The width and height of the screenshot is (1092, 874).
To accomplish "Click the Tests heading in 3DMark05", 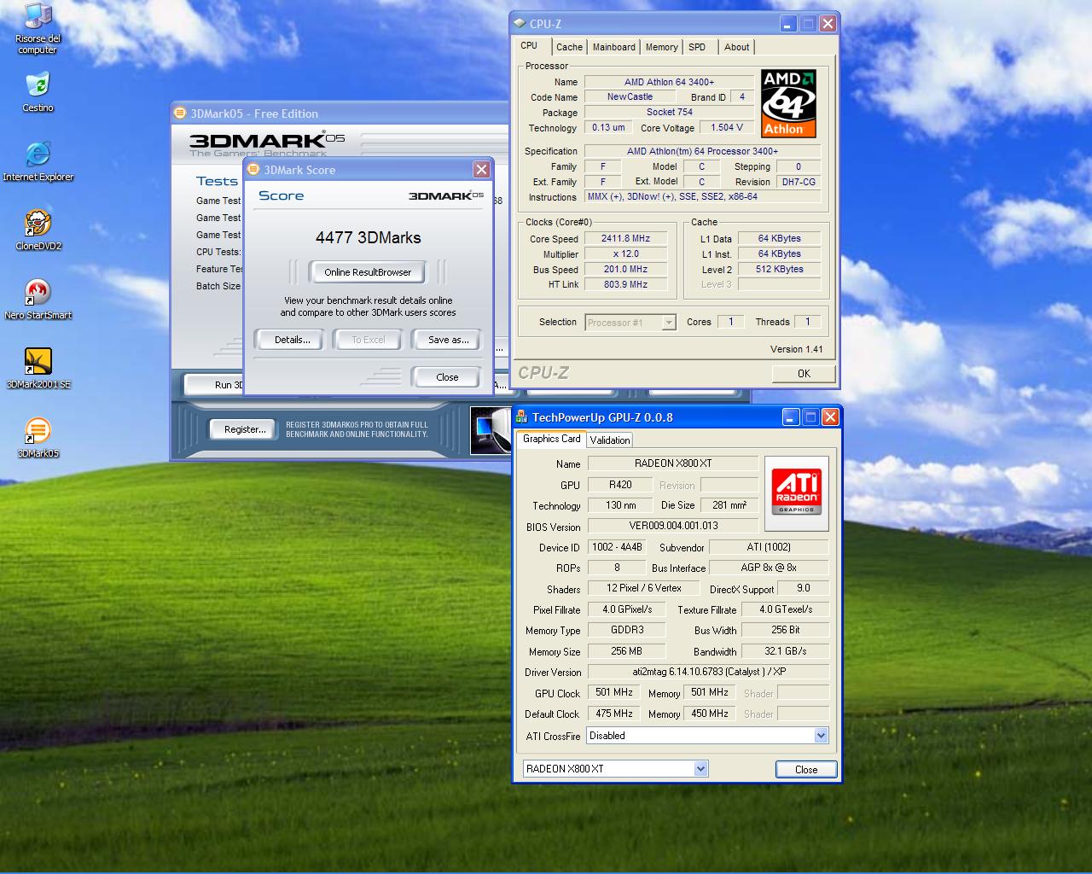I will coord(217,181).
